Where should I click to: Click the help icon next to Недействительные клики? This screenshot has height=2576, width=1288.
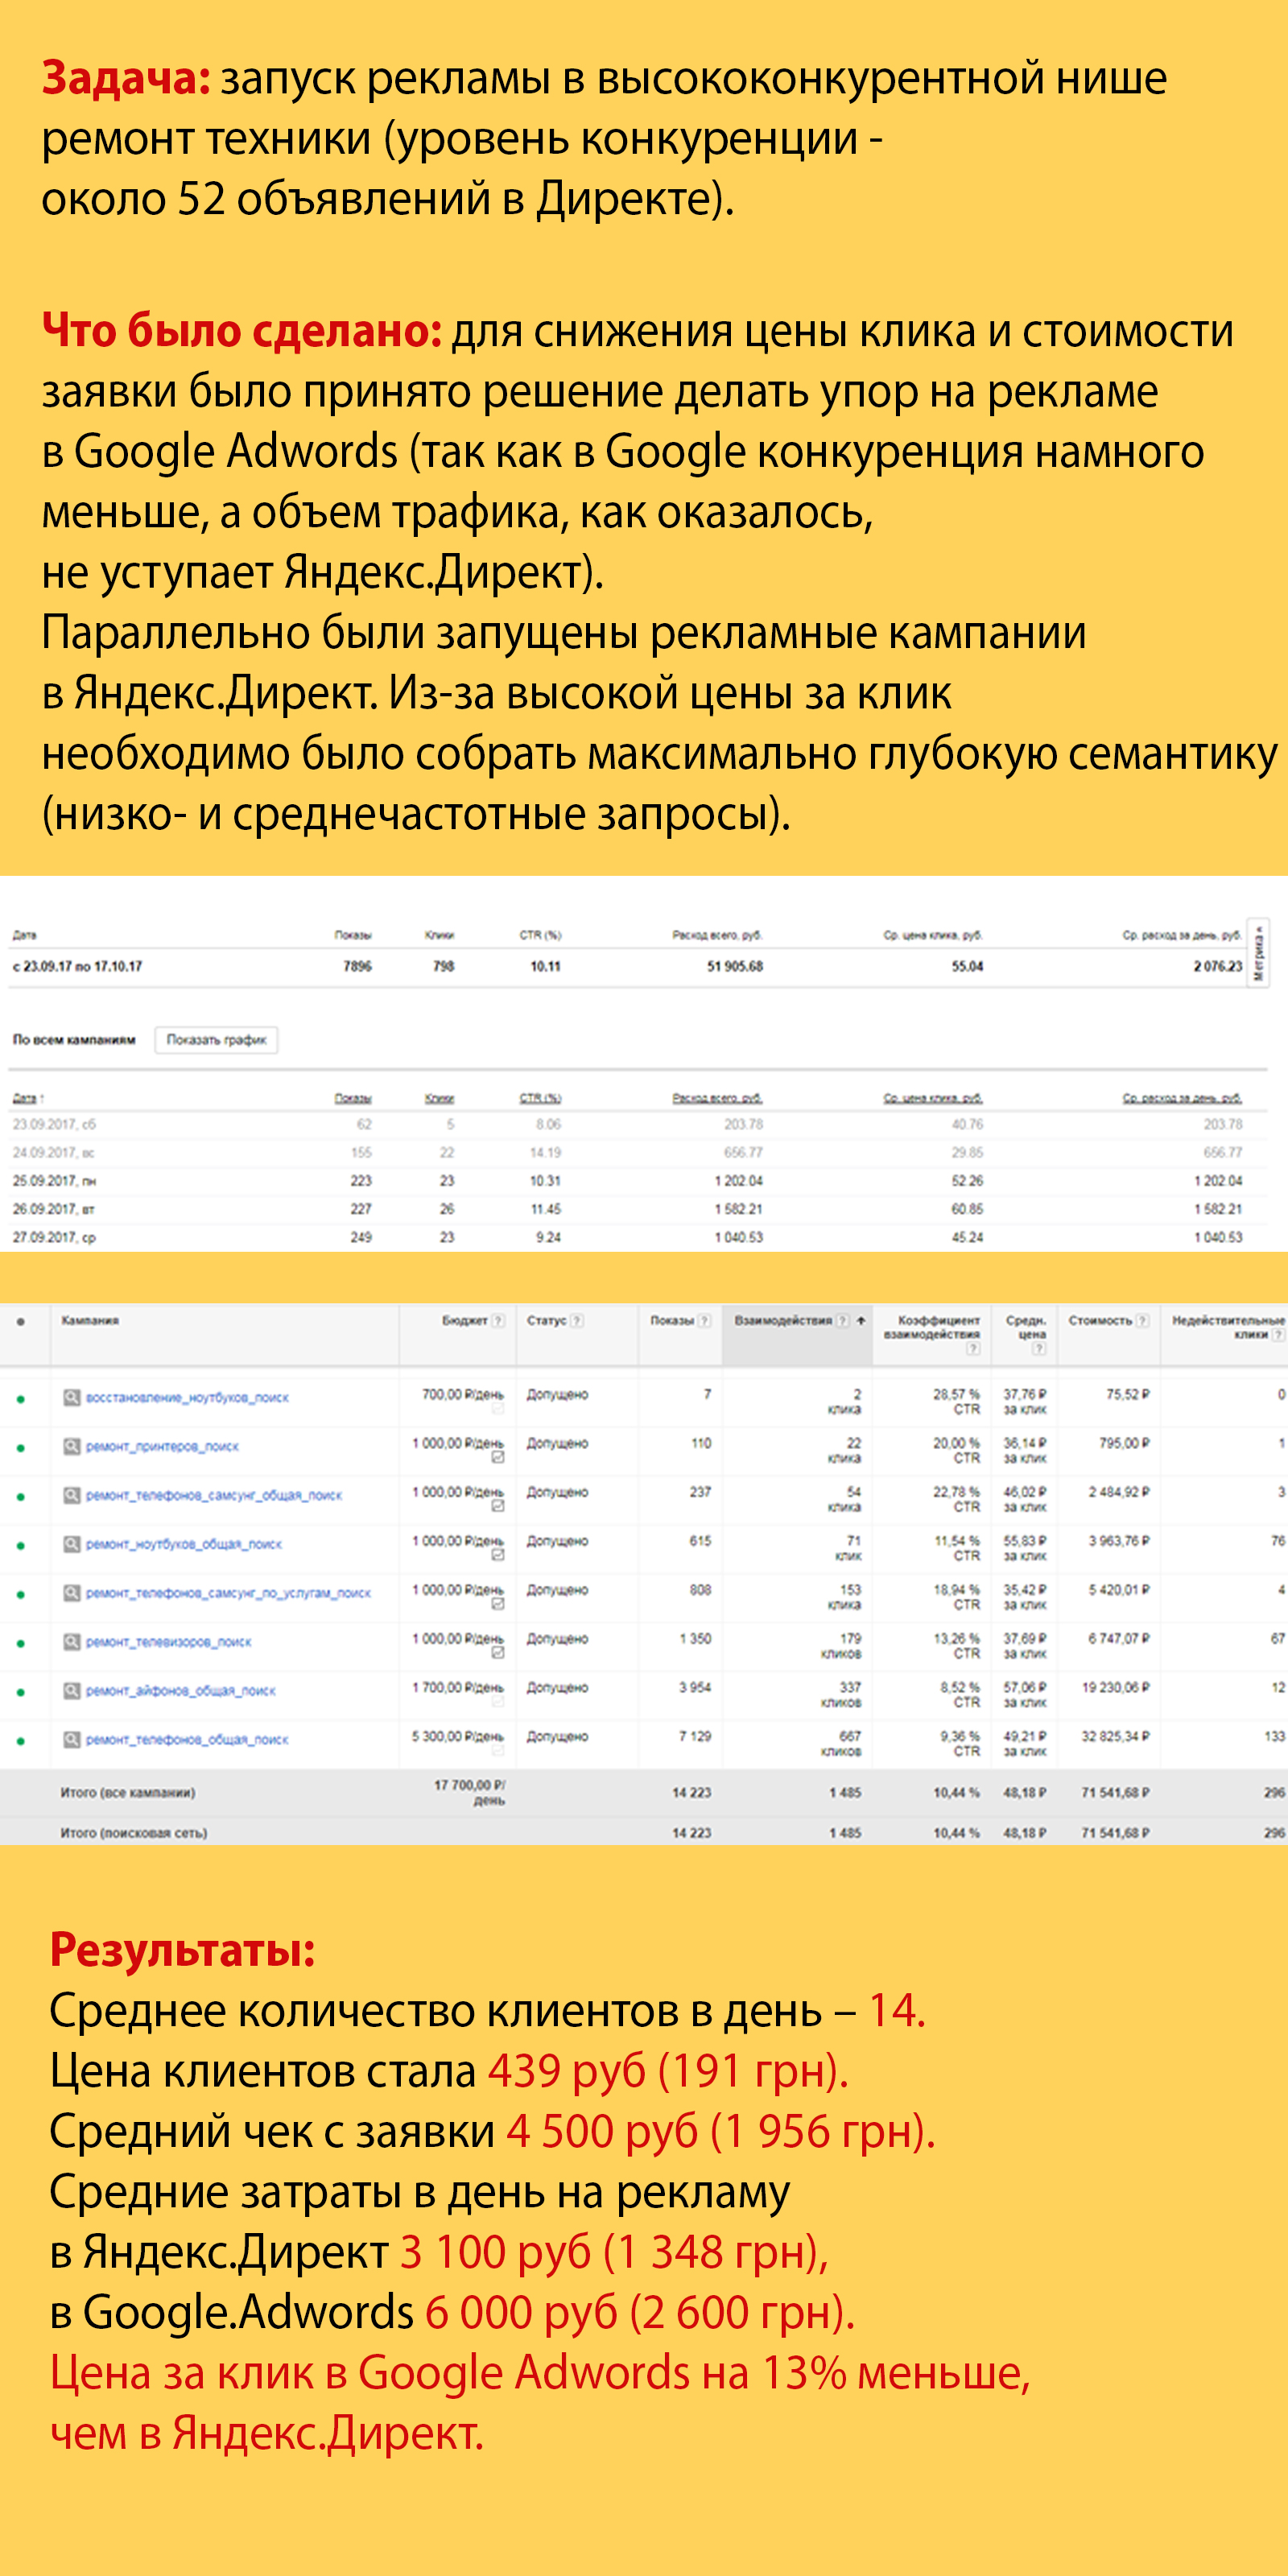pos(1279,1335)
